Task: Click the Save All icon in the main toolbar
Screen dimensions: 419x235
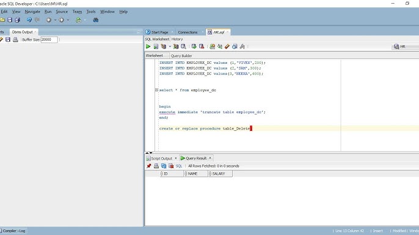Action: click(x=17, y=19)
